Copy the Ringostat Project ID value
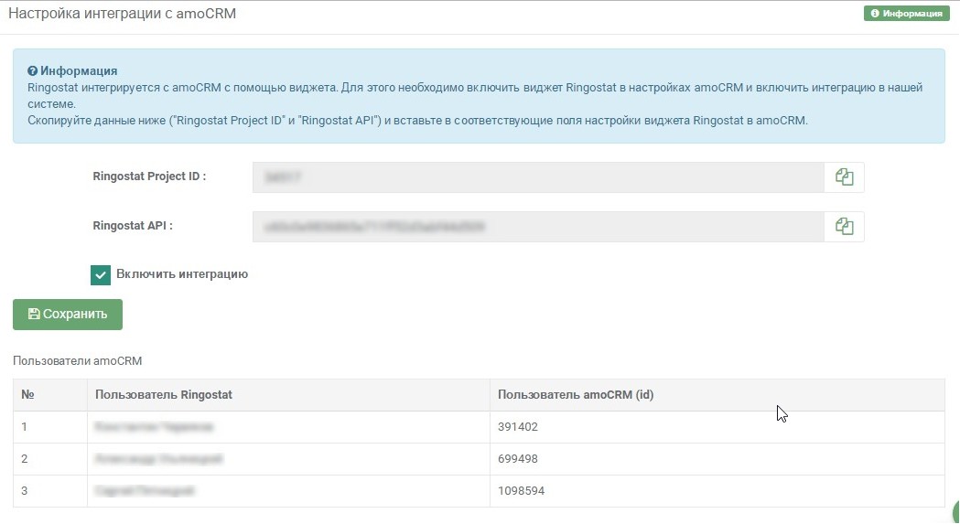This screenshot has height=524, width=960. pyautogui.click(x=844, y=177)
